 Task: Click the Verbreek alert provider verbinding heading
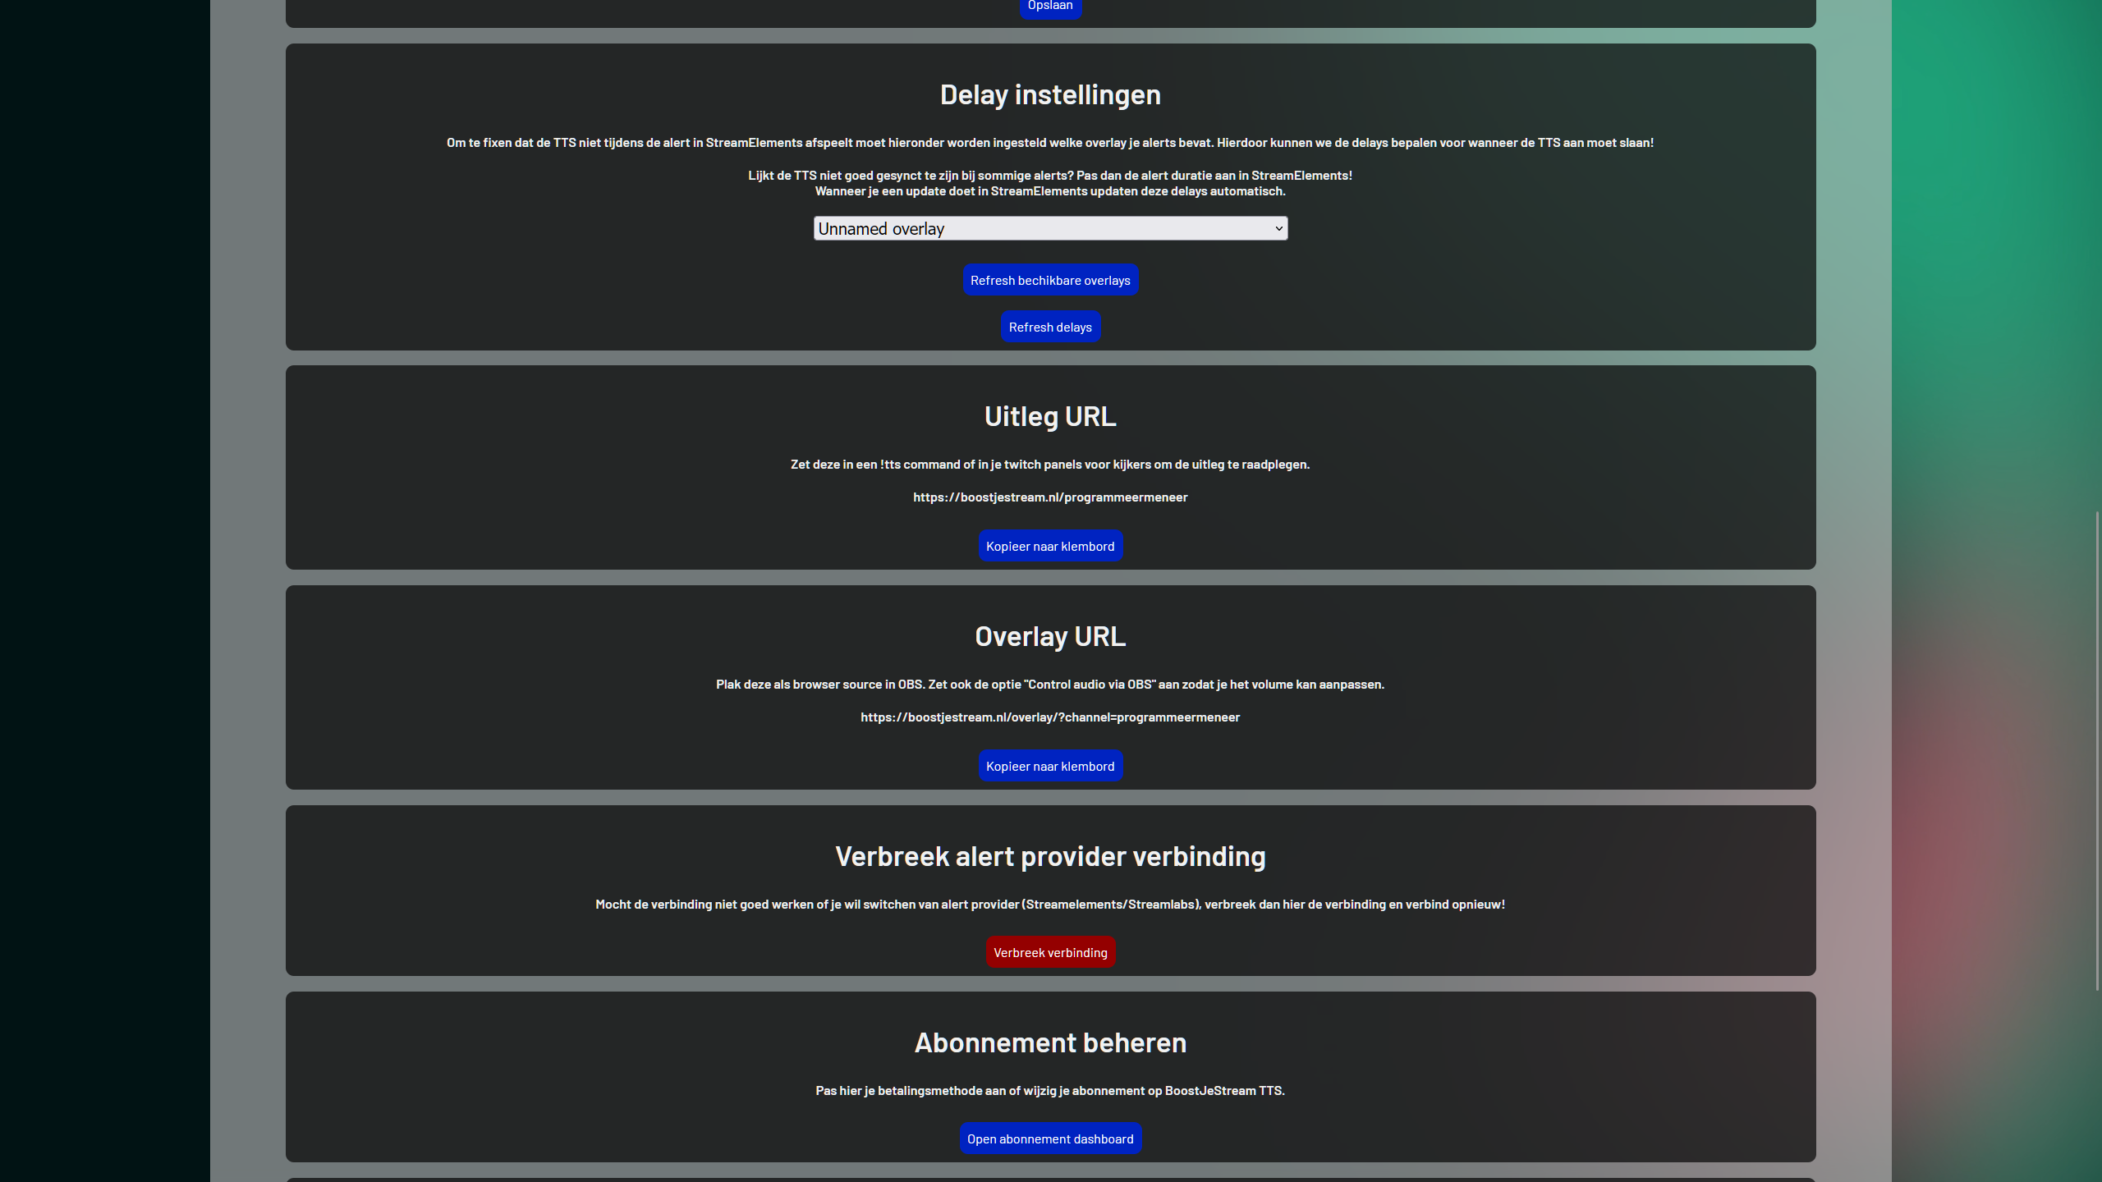tap(1050, 856)
